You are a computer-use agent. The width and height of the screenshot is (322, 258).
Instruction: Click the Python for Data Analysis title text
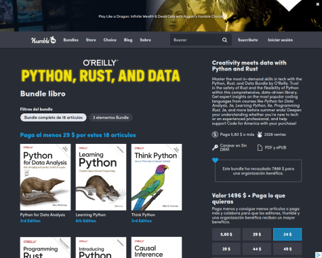click(43, 215)
